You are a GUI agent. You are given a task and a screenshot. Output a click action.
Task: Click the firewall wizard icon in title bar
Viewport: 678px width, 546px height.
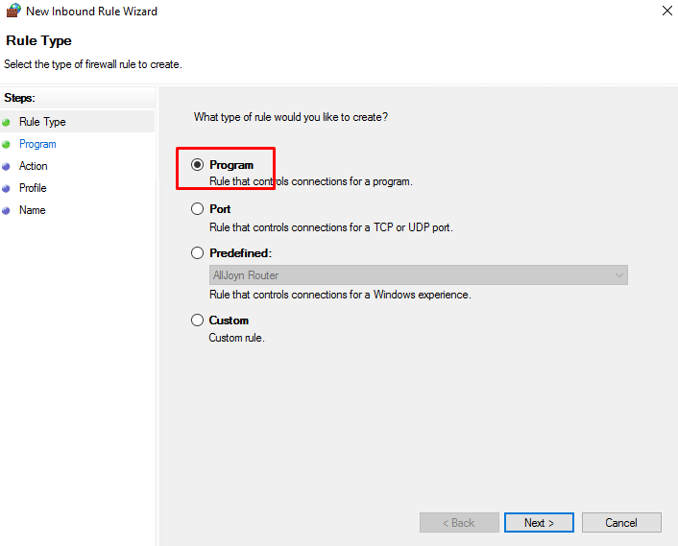[x=13, y=12]
